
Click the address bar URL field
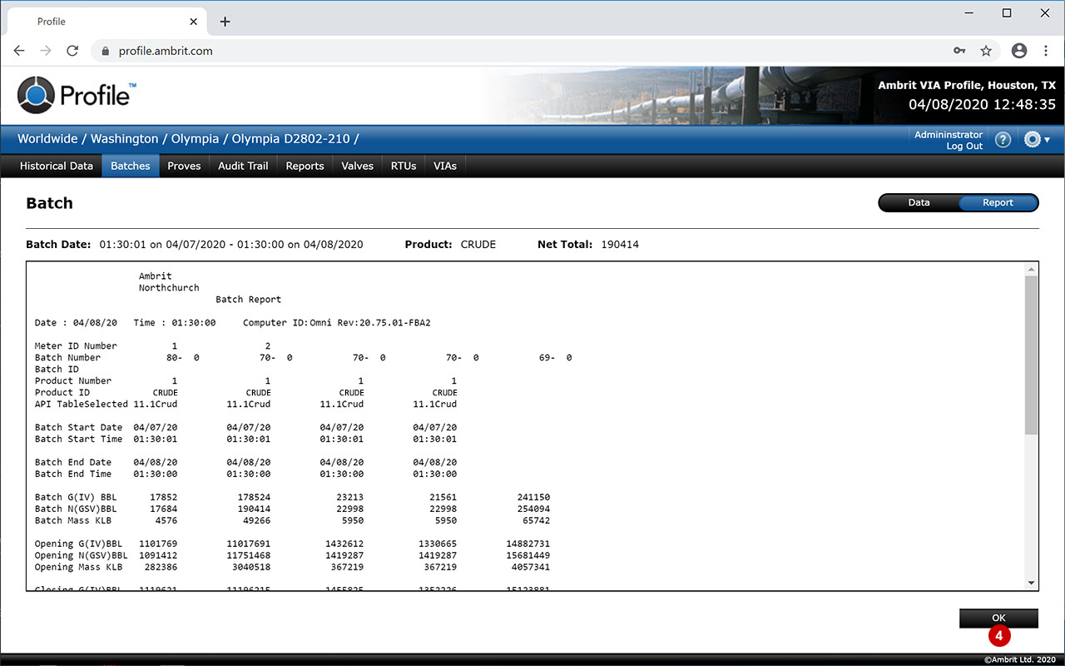coord(499,51)
